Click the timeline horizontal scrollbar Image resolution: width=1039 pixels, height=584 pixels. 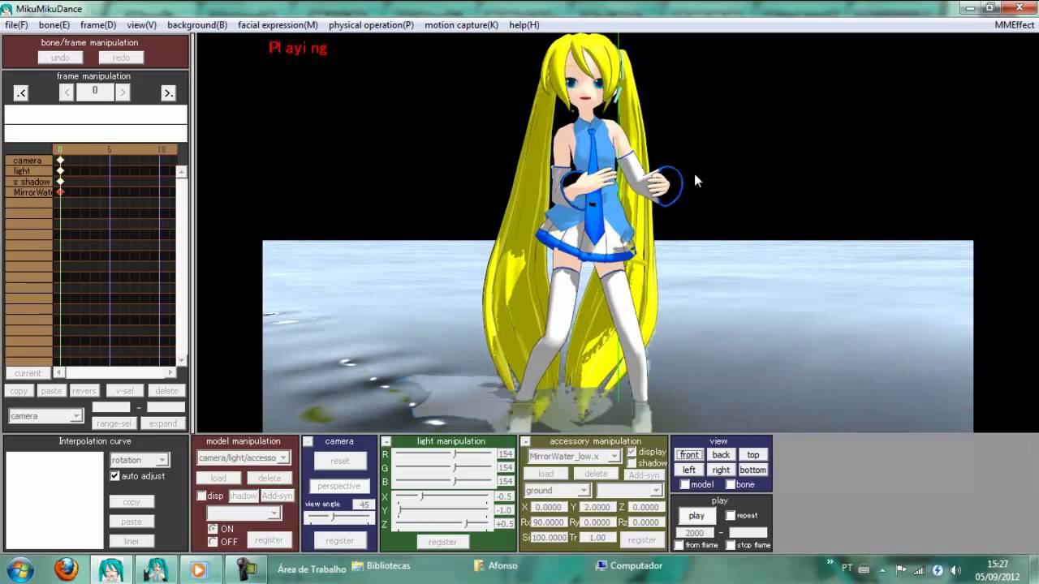coord(115,372)
